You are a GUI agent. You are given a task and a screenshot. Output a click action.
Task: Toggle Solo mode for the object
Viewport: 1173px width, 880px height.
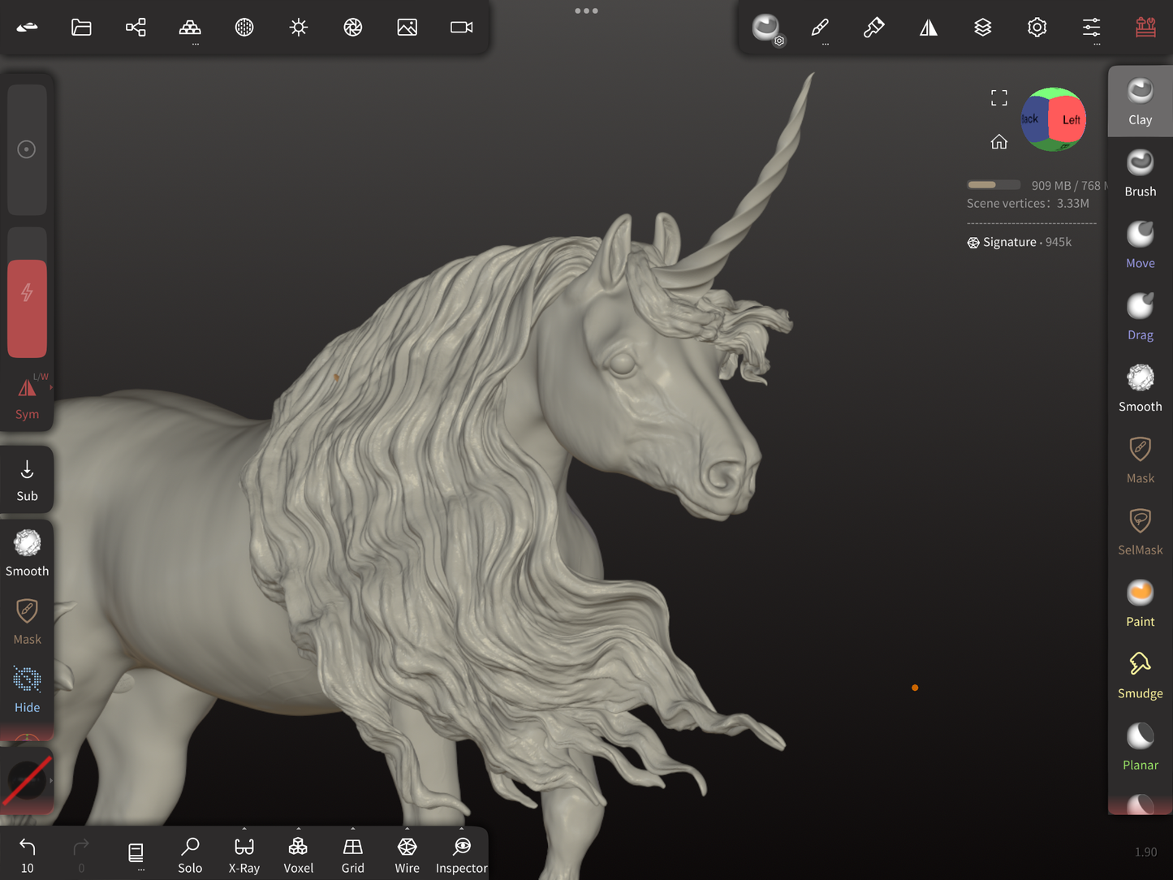coord(190,855)
